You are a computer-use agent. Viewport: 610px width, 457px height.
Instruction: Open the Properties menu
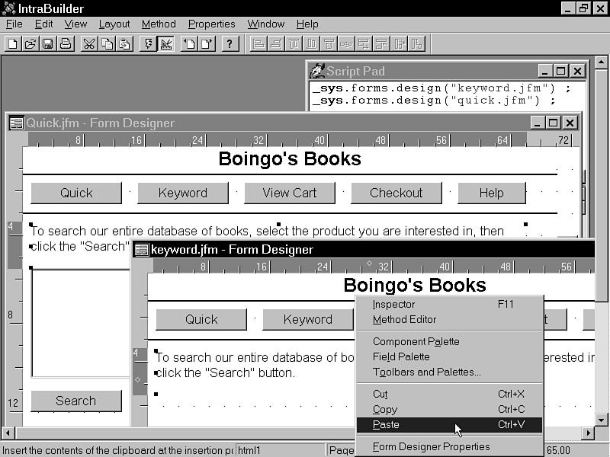[x=212, y=24]
